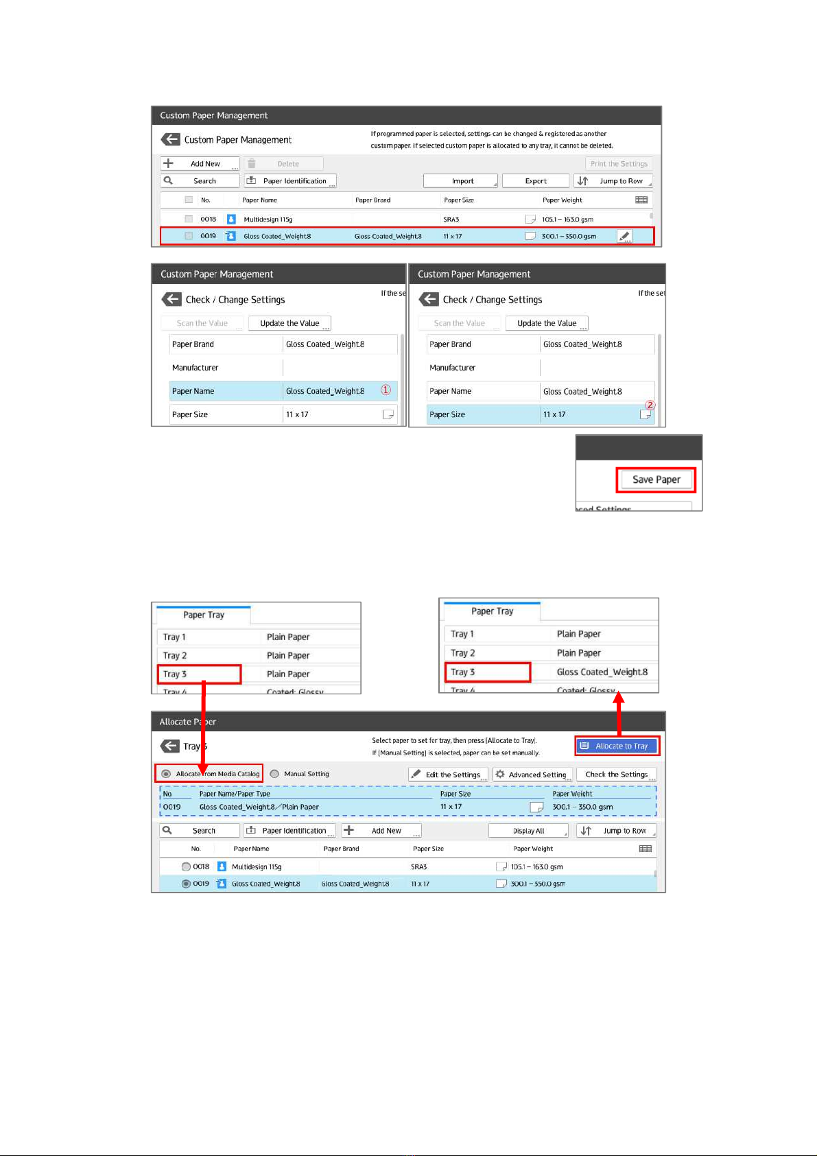The width and height of the screenshot is (817, 1156).
Task: Select the highlighted Paper Name row marked 1
Action: coord(283,391)
